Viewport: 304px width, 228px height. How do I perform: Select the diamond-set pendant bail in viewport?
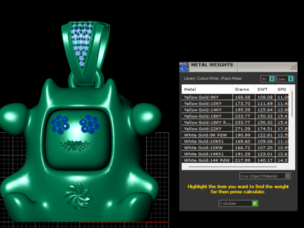tap(85, 53)
